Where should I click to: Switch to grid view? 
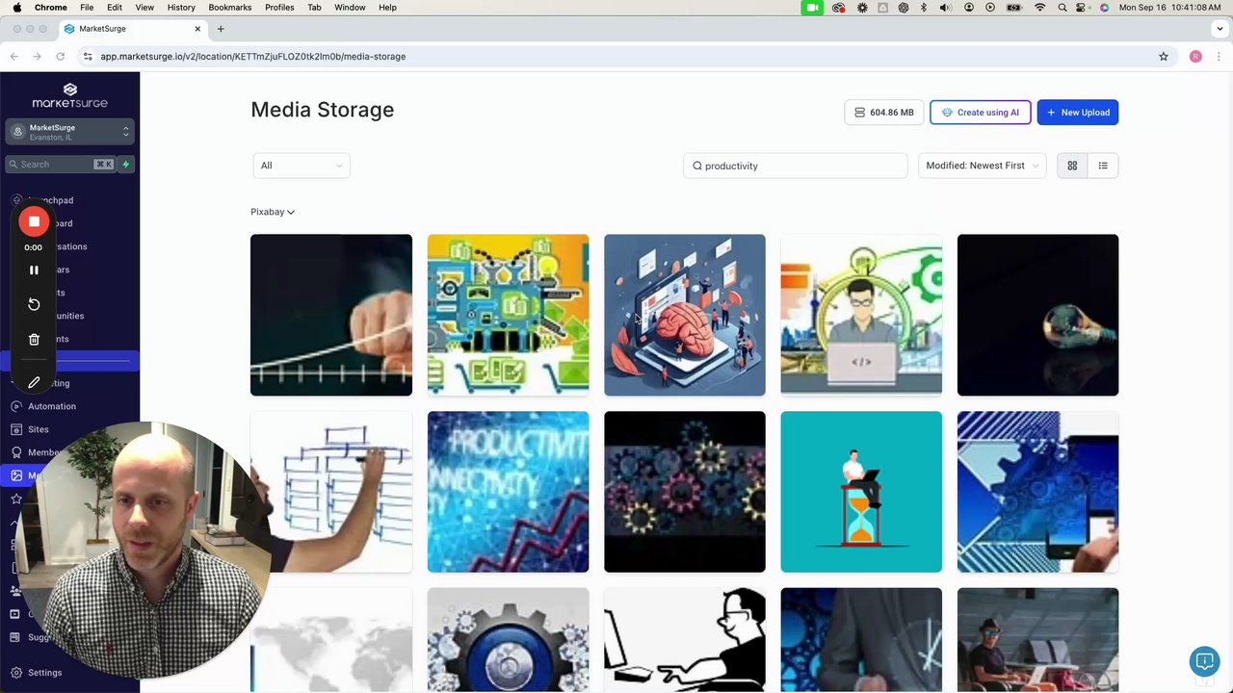1072,166
